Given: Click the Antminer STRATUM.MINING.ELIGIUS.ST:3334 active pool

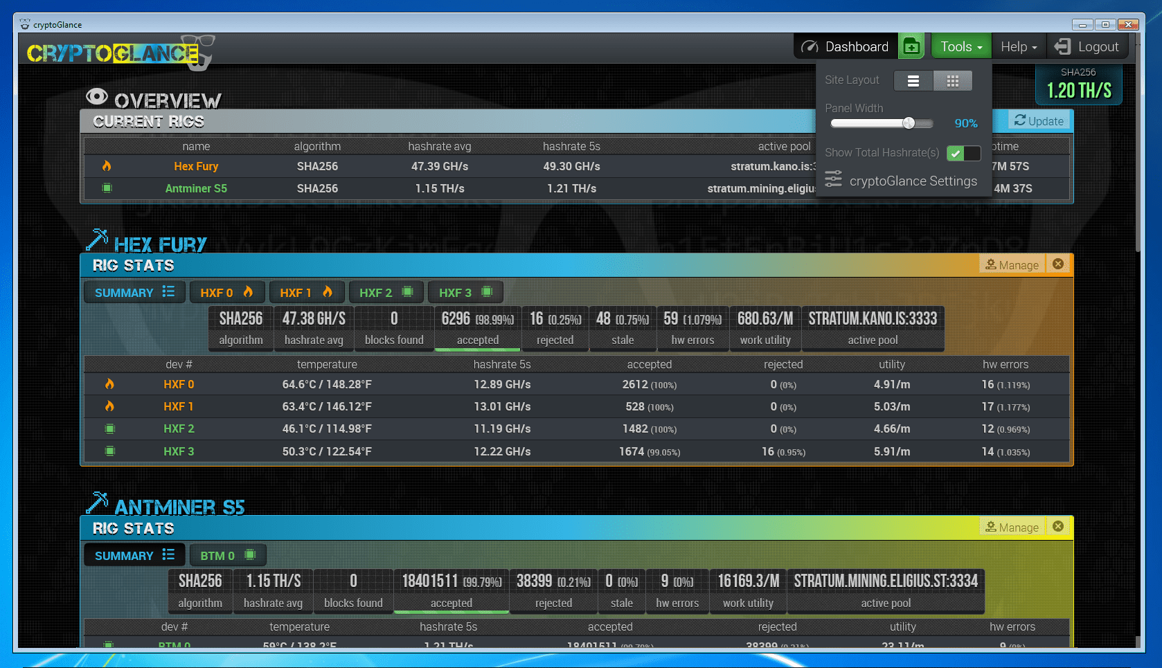Looking at the screenshot, I should (x=886, y=590).
